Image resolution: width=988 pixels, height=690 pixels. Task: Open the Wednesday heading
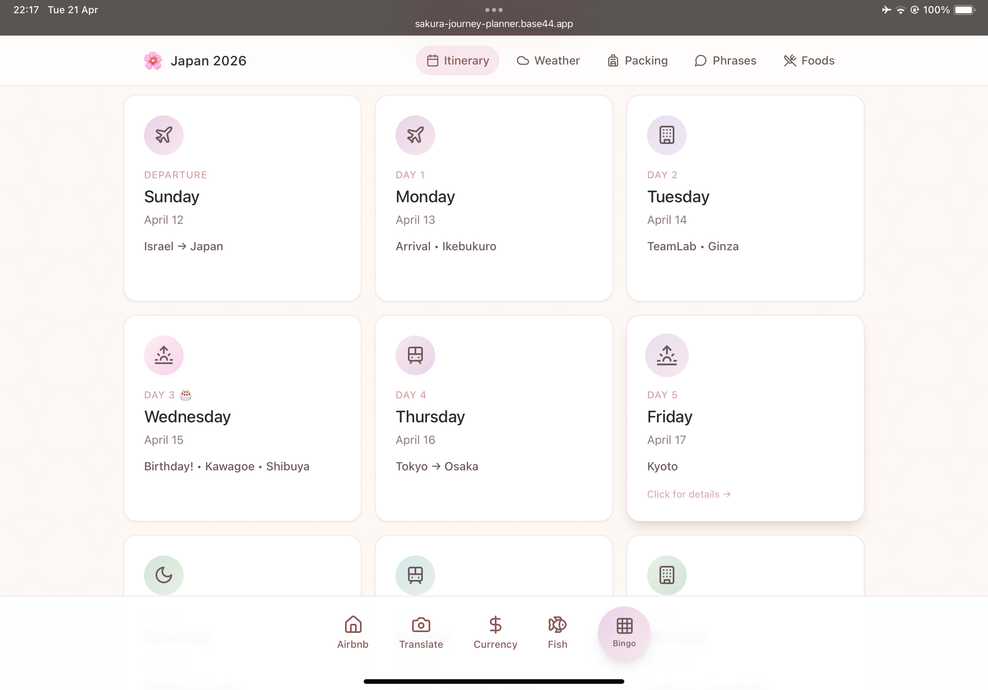[187, 417]
